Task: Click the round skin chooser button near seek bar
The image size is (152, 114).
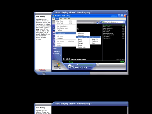Action: point(98,65)
